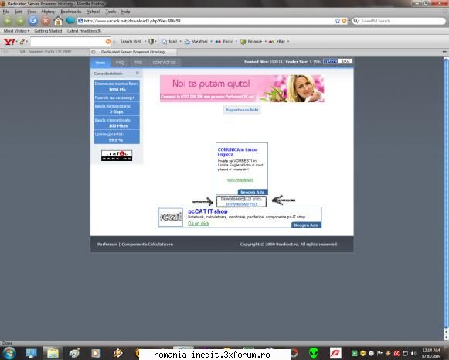Open the Search Web dropdown arrow

coord(145,42)
